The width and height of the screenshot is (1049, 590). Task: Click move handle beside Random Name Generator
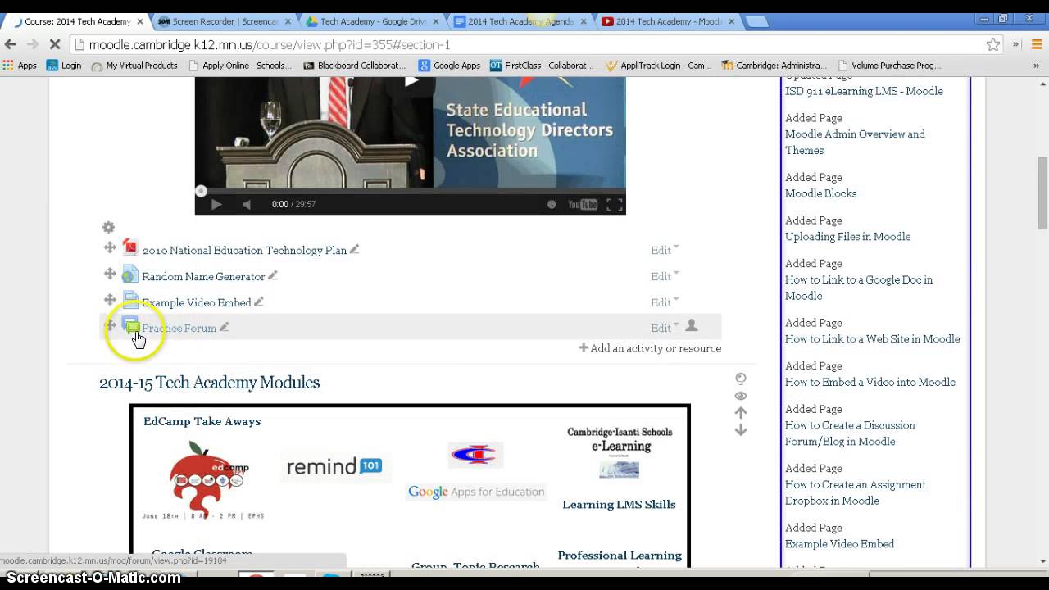pos(109,274)
